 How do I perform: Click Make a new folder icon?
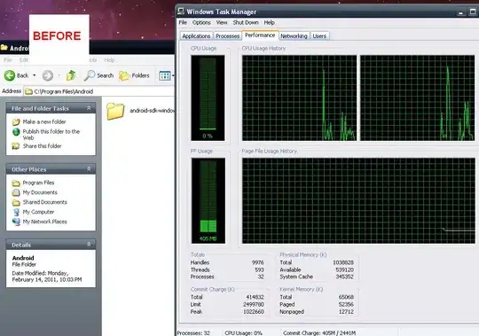pos(16,122)
